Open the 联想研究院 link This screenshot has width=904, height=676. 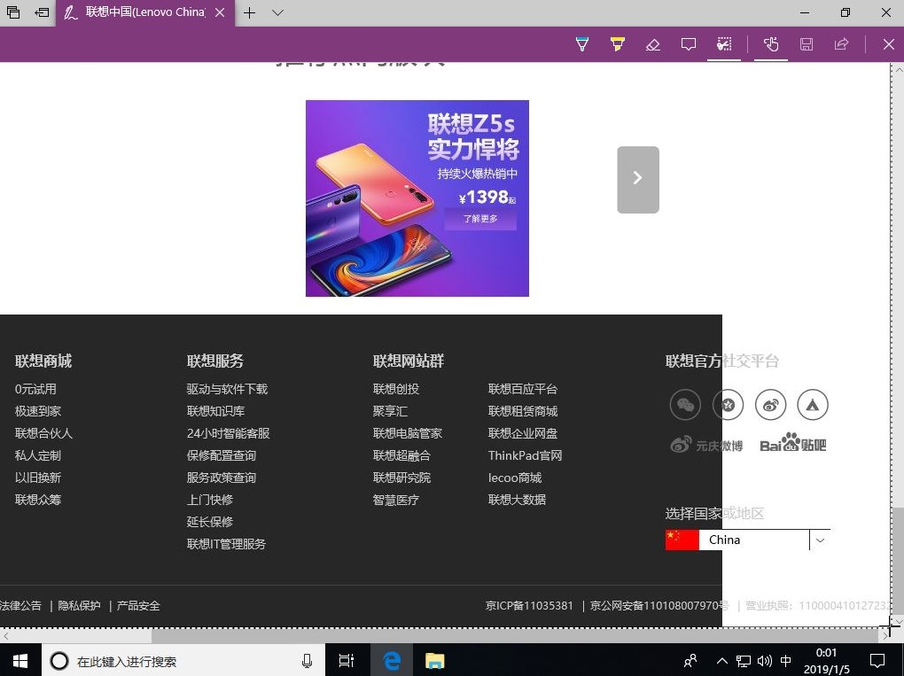(x=401, y=478)
